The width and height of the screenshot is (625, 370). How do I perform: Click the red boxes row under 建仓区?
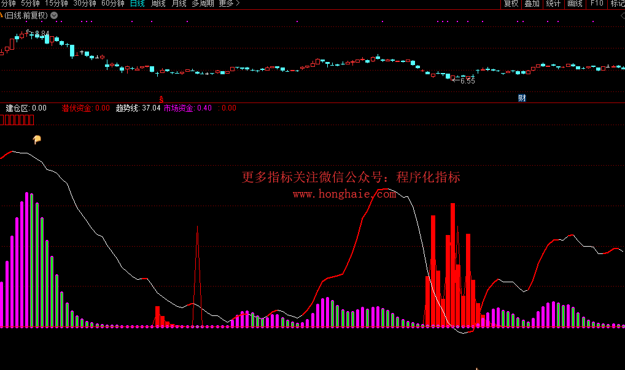coord(17,120)
